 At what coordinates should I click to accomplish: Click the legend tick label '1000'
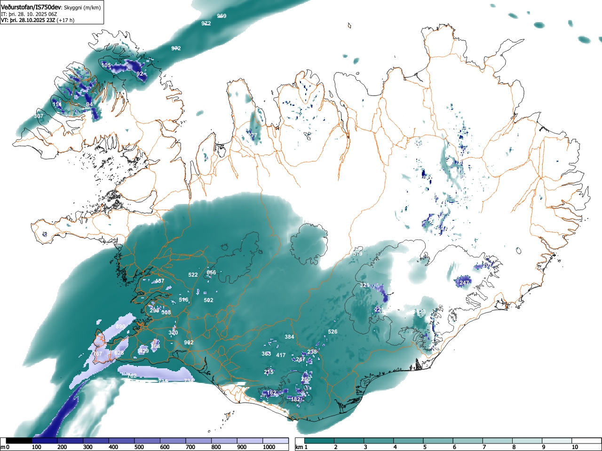click(x=269, y=447)
